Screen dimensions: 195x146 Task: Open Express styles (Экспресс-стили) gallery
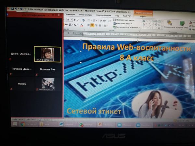(182, 23)
